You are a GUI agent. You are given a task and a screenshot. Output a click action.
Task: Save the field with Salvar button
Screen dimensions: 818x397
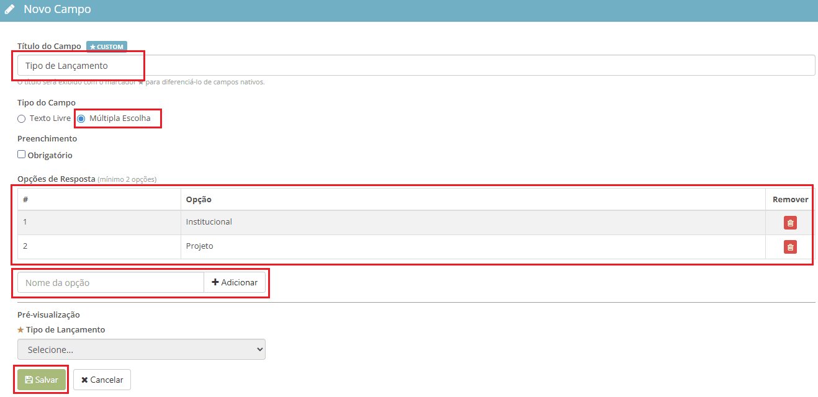click(x=42, y=380)
